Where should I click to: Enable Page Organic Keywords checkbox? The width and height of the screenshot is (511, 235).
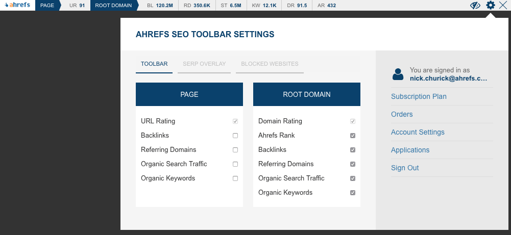tap(235, 179)
